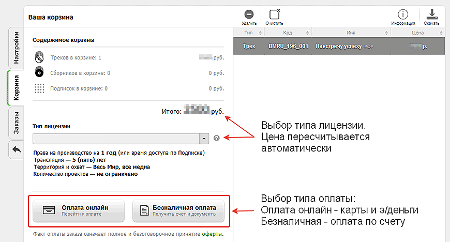Click the Удалить (delete) icon

[x=249, y=16]
